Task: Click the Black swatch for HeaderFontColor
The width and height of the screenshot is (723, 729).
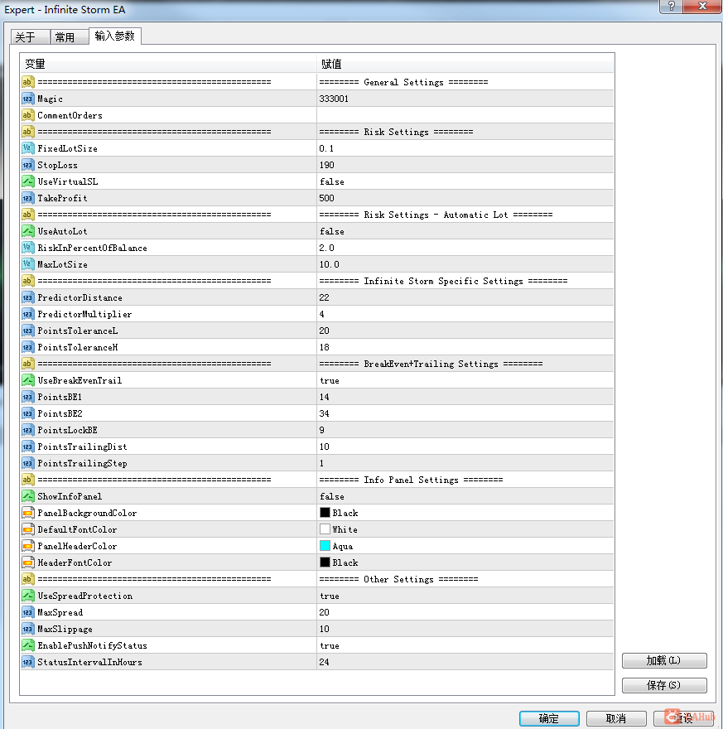Action: [x=325, y=562]
